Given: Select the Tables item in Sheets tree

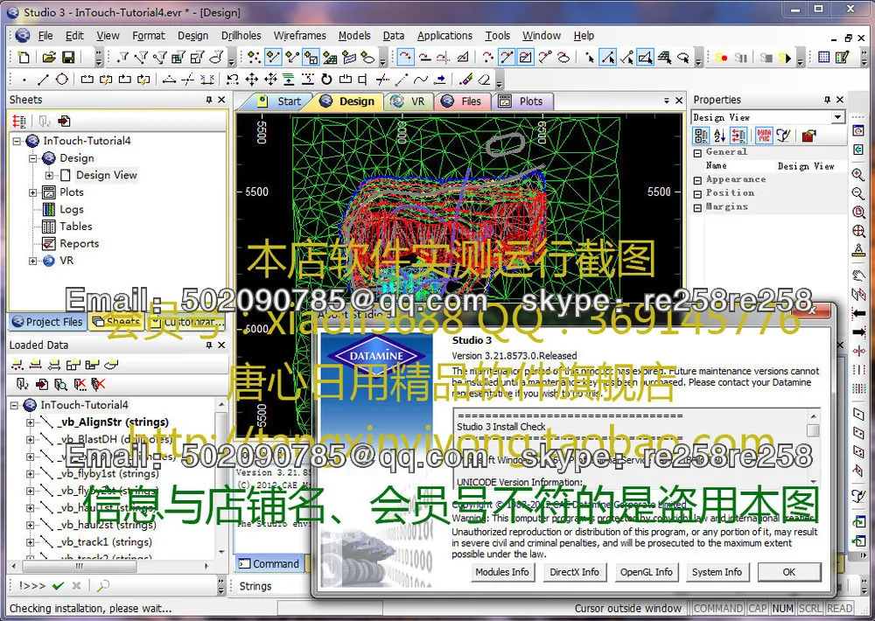Looking at the screenshot, I should [76, 227].
